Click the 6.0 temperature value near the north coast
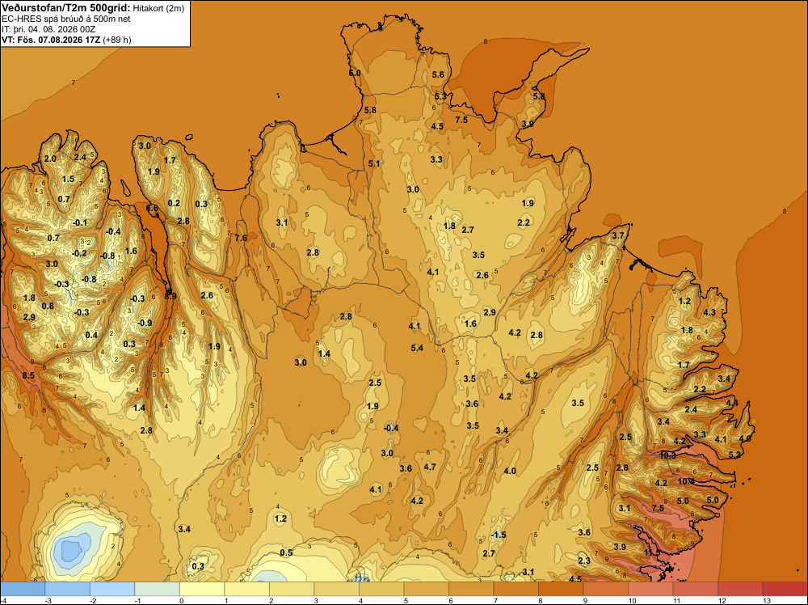This screenshot has width=808, height=605. 355,74
